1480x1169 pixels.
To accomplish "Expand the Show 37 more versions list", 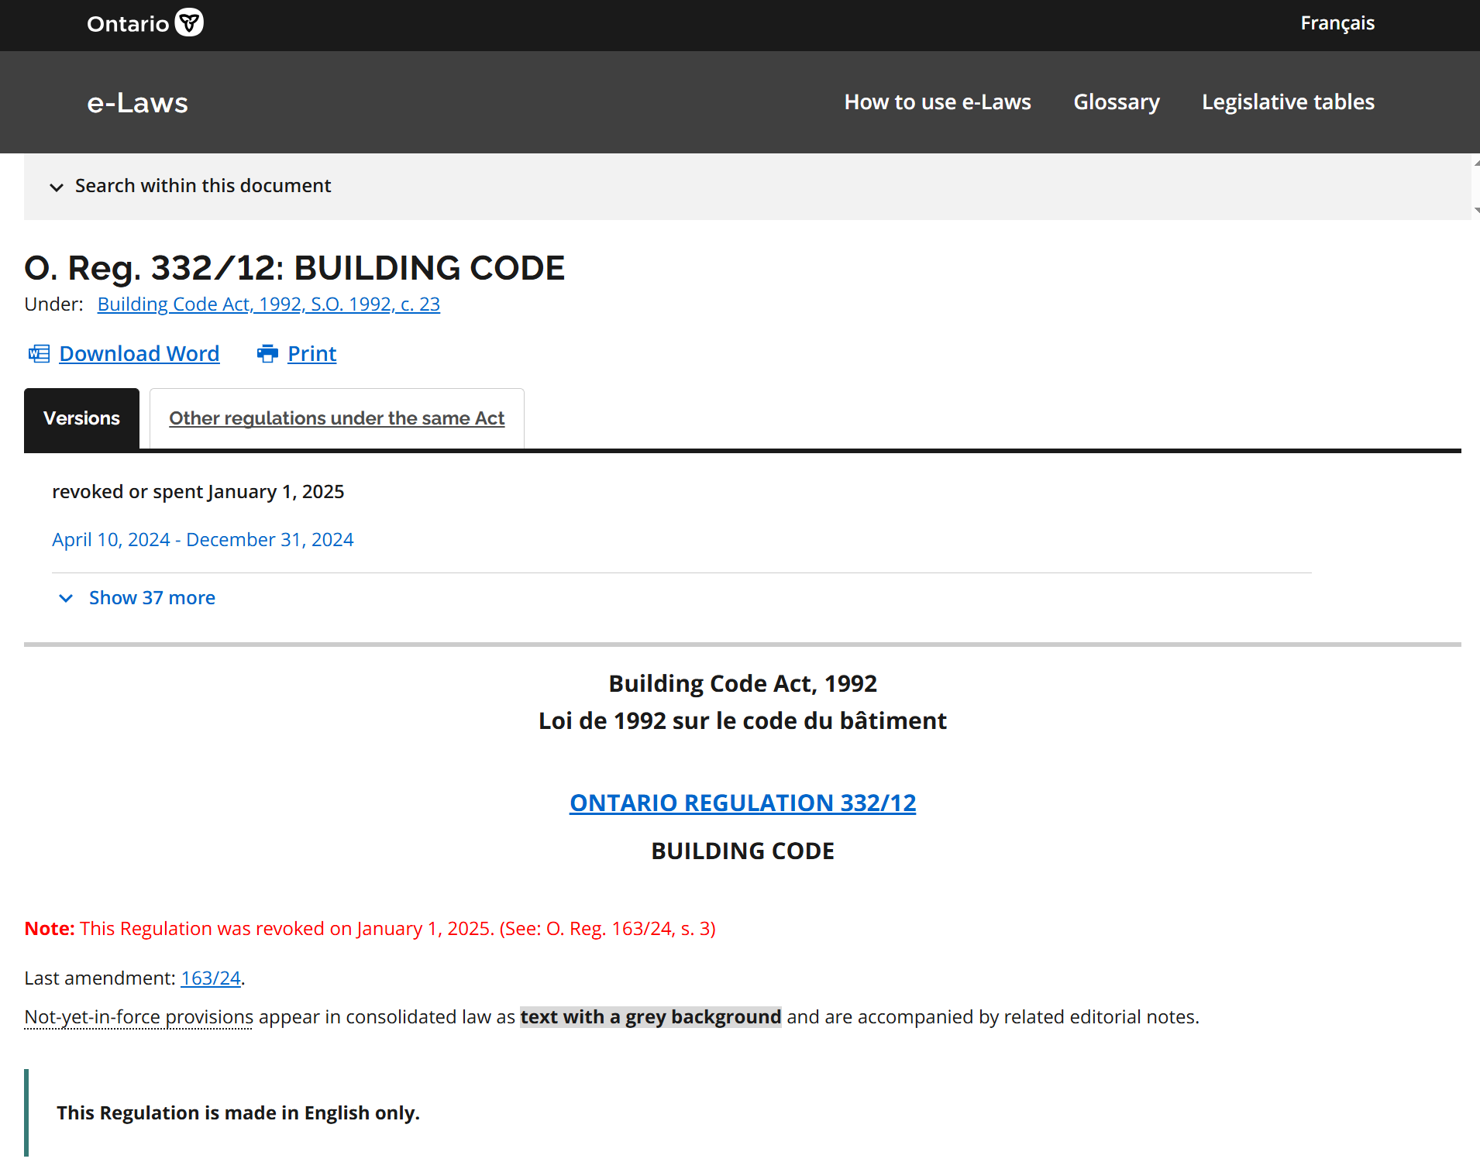I will [152, 598].
